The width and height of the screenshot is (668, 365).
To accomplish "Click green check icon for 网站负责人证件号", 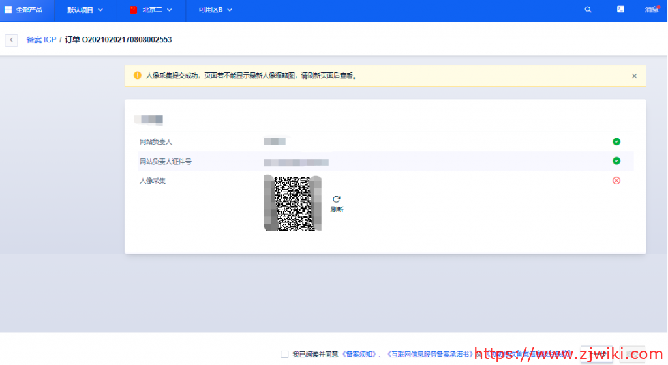I will (616, 161).
